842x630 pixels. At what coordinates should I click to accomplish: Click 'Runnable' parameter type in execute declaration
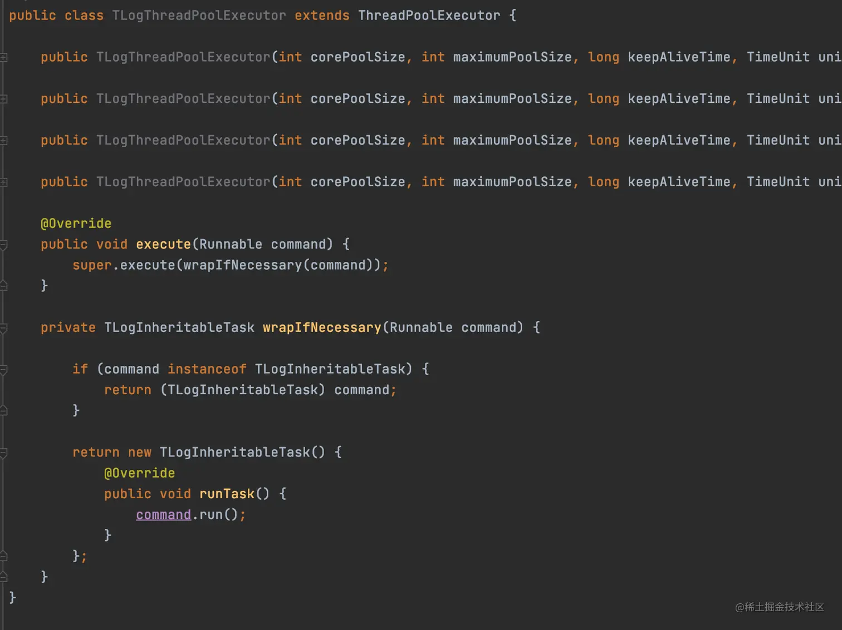coord(231,244)
